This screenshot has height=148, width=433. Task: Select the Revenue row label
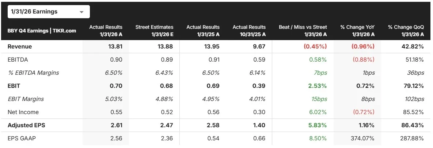point(20,47)
